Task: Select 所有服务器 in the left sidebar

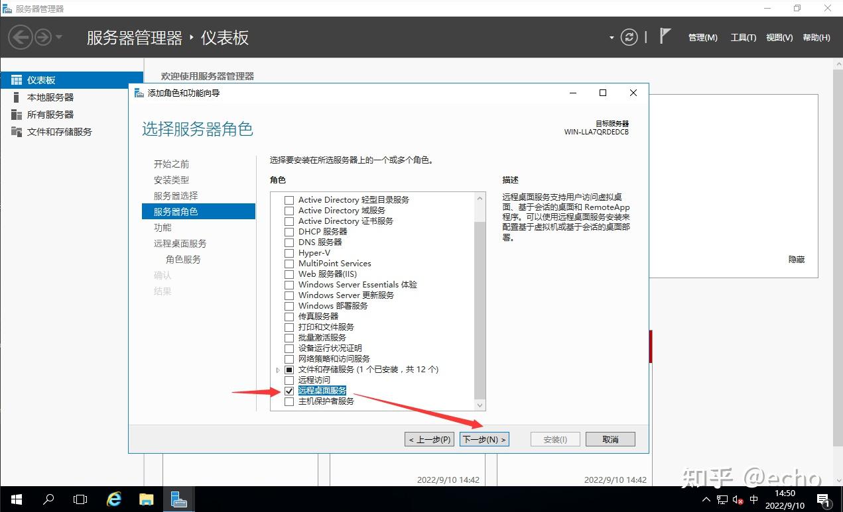Action: [72, 115]
